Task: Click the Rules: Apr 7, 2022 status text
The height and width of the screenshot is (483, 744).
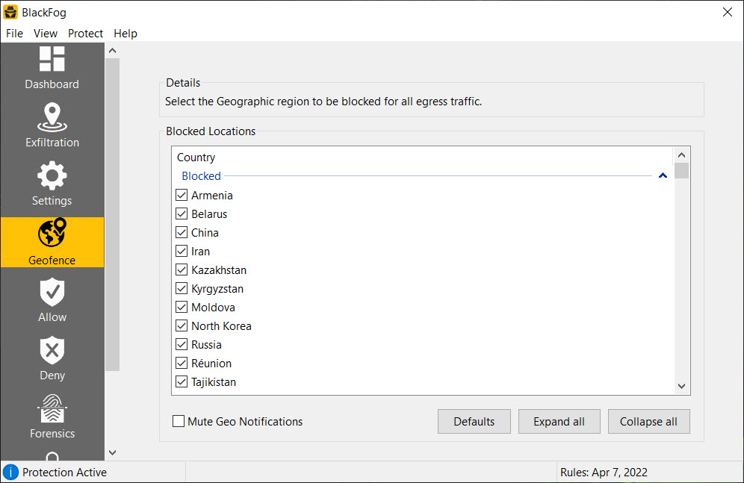Action: (604, 473)
